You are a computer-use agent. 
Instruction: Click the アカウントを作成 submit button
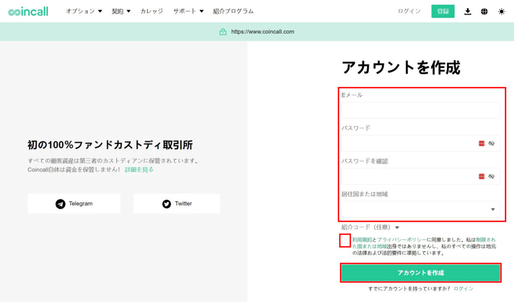pyautogui.click(x=421, y=273)
